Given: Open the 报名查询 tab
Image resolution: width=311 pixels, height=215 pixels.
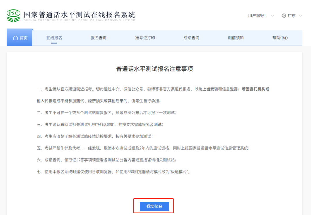Looking at the screenshot, I should tap(98, 38).
